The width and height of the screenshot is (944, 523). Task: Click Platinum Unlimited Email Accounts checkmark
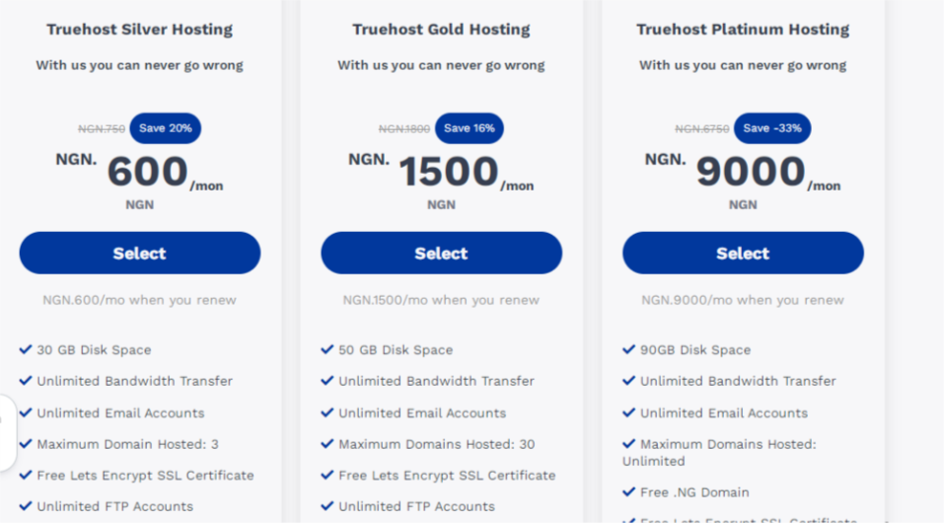pos(628,412)
